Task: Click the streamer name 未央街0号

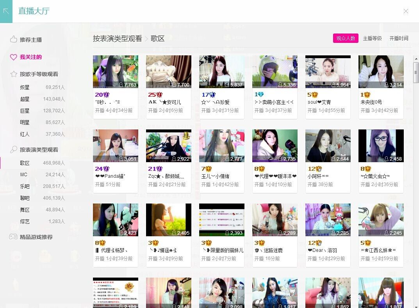Action: point(371,102)
